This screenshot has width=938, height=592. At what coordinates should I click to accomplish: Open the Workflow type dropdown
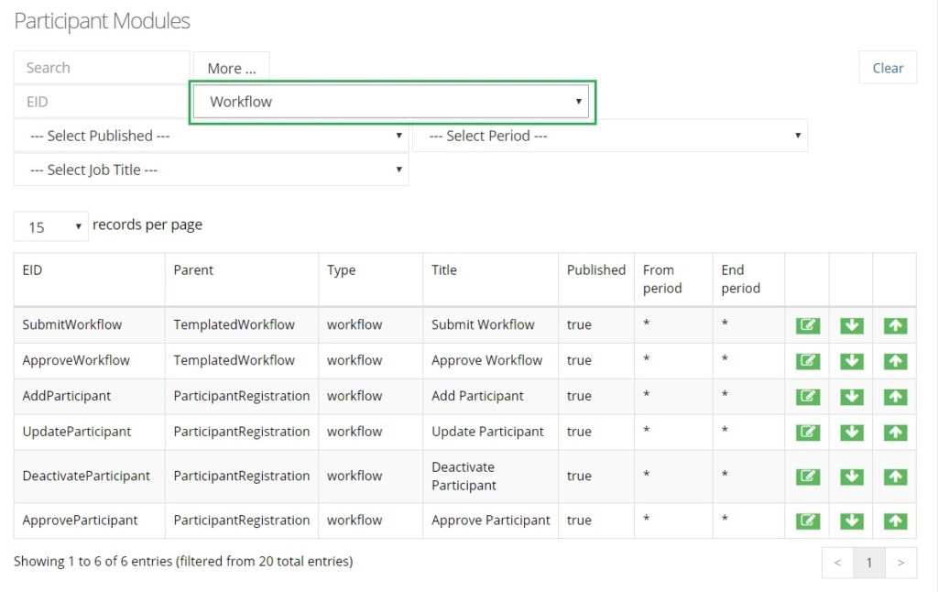pos(391,102)
